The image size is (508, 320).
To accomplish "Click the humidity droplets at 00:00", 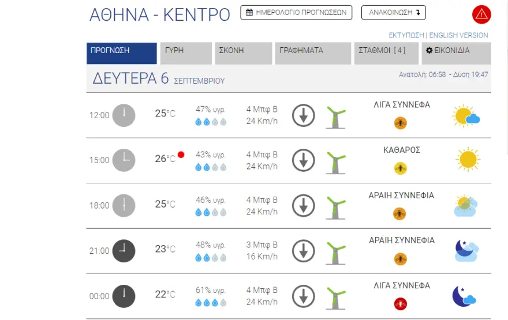I will pyautogui.click(x=211, y=303).
